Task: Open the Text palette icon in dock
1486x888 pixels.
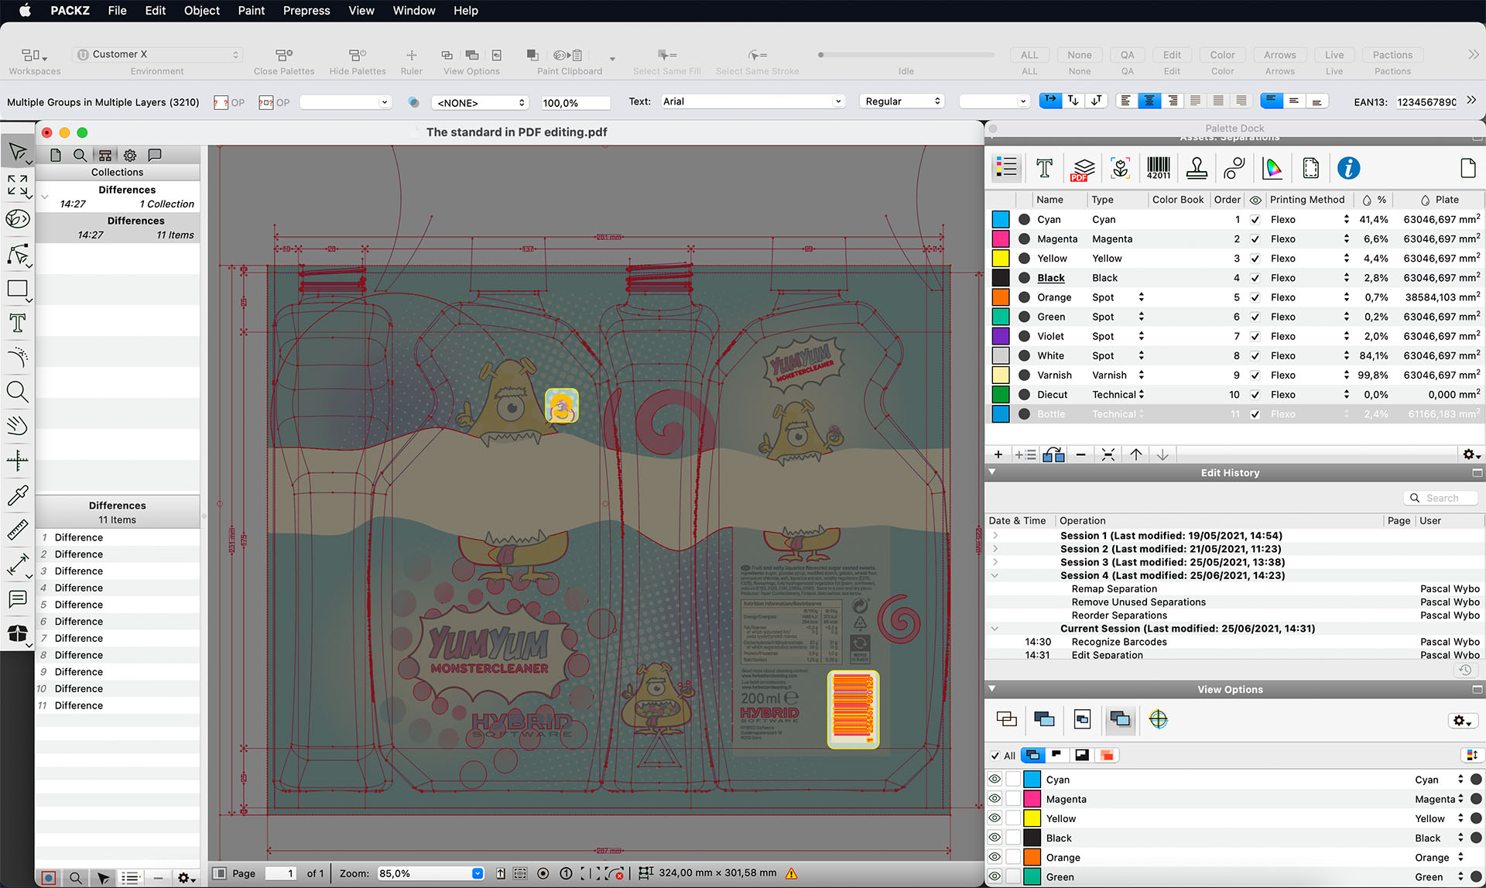Action: coord(1044,168)
